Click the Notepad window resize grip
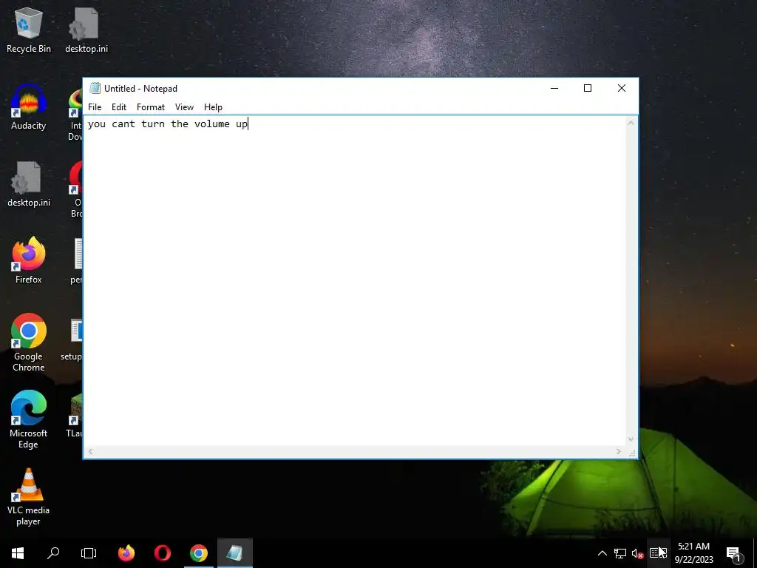 point(632,453)
